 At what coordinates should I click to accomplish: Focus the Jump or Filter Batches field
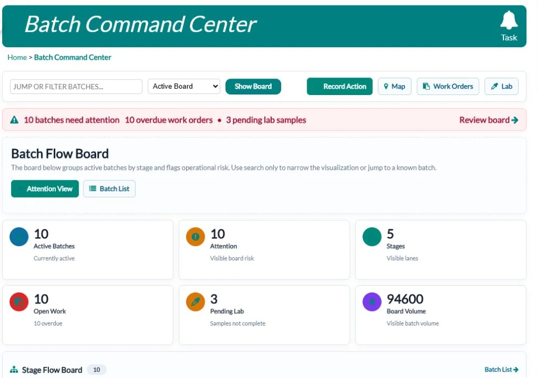(x=76, y=87)
